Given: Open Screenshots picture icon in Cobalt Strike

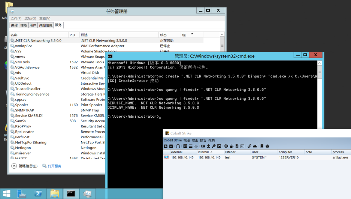Looking at the screenshot, I should click(219, 146).
